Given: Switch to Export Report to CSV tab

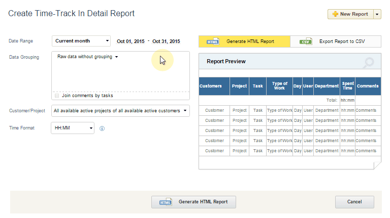Looking at the screenshot, I should [335, 41].
